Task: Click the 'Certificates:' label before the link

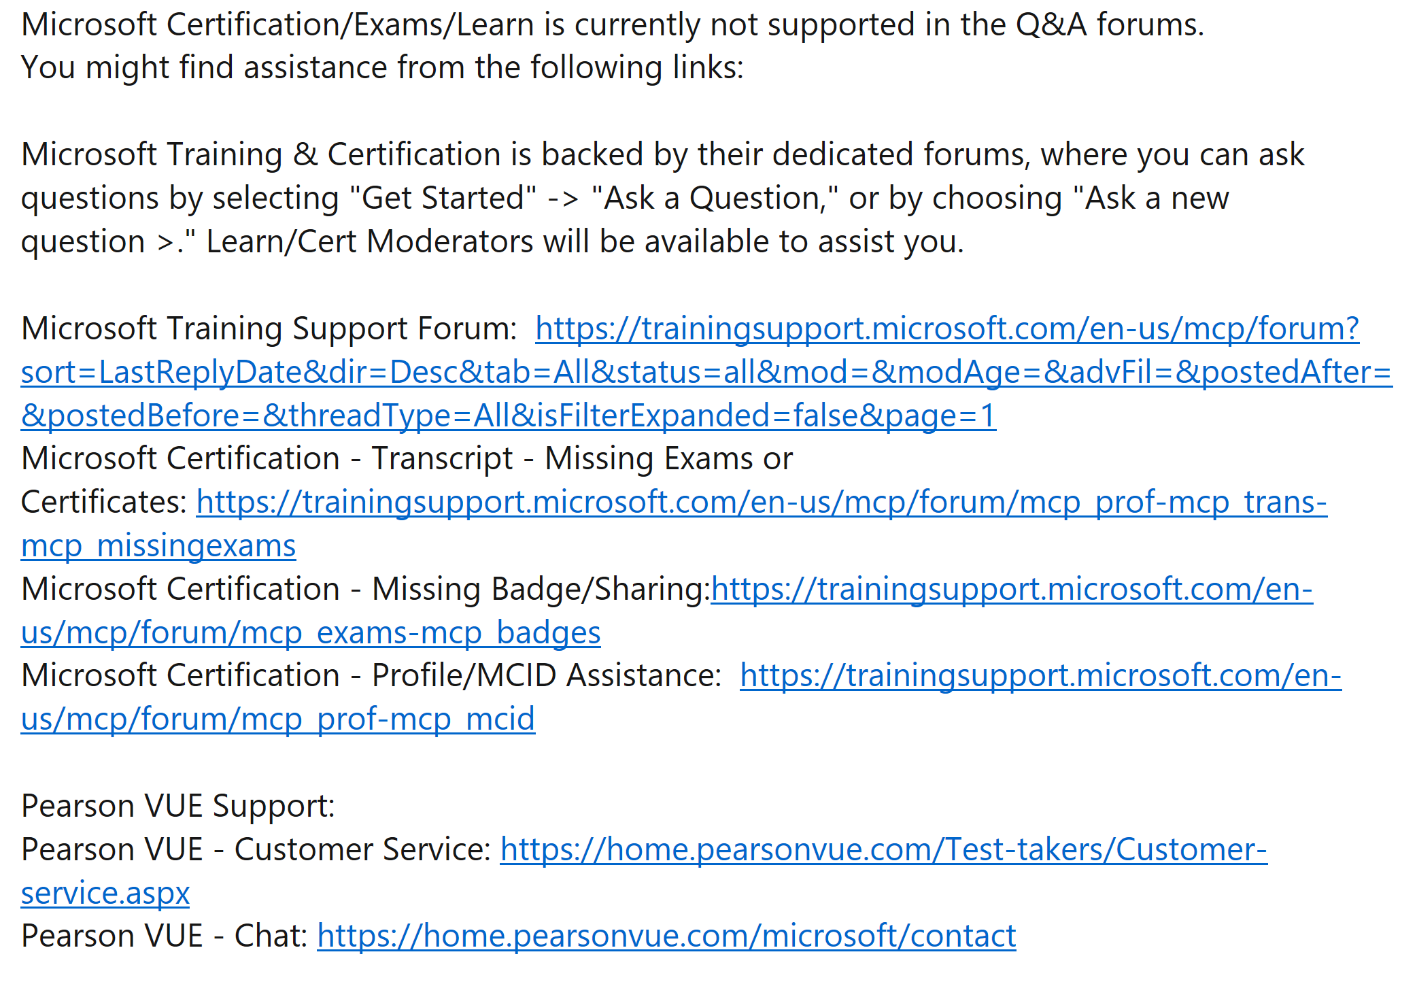Action: pyautogui.click(x=104, y=503)
